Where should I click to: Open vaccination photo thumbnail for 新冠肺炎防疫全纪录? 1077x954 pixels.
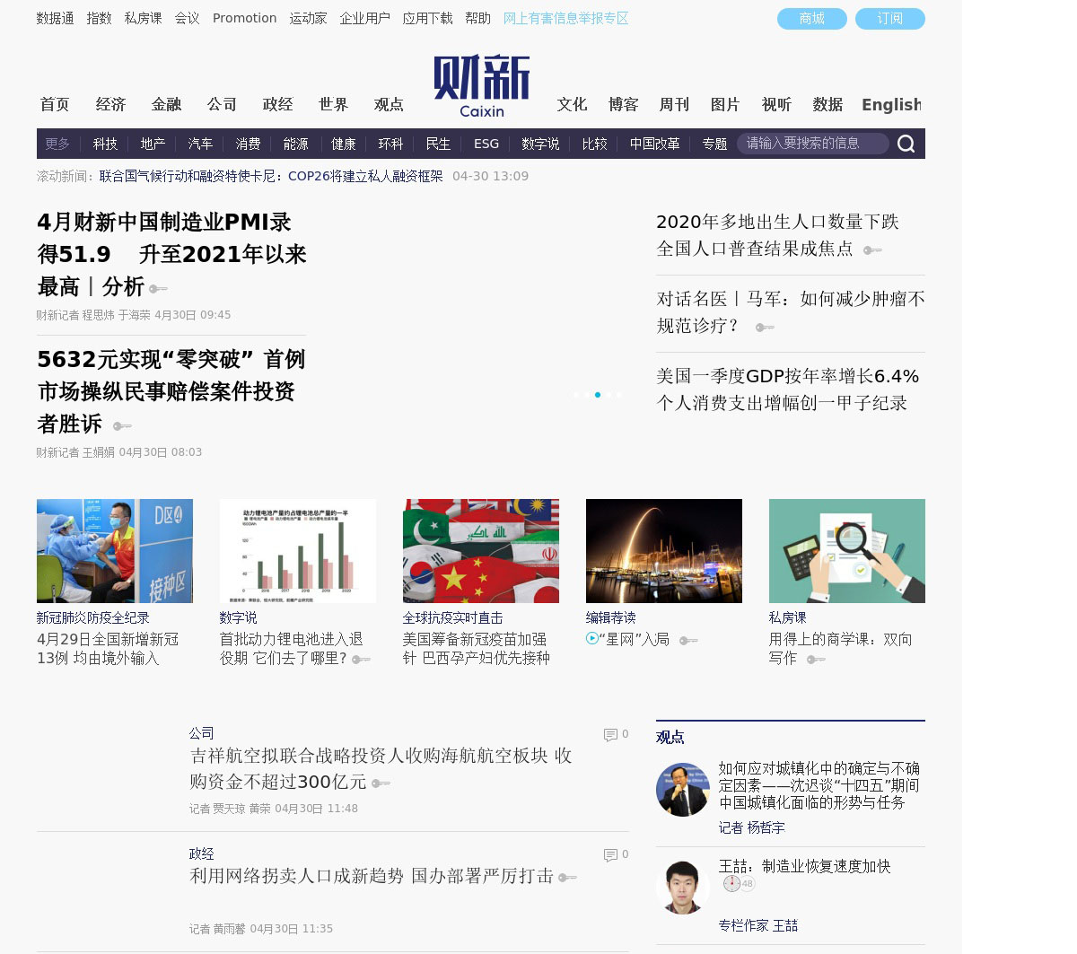click(x=115, y=551)
